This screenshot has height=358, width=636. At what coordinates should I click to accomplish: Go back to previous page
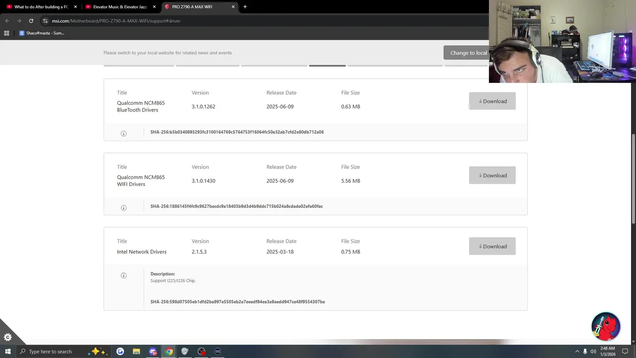pyautogui.click(x=7, y=21)
